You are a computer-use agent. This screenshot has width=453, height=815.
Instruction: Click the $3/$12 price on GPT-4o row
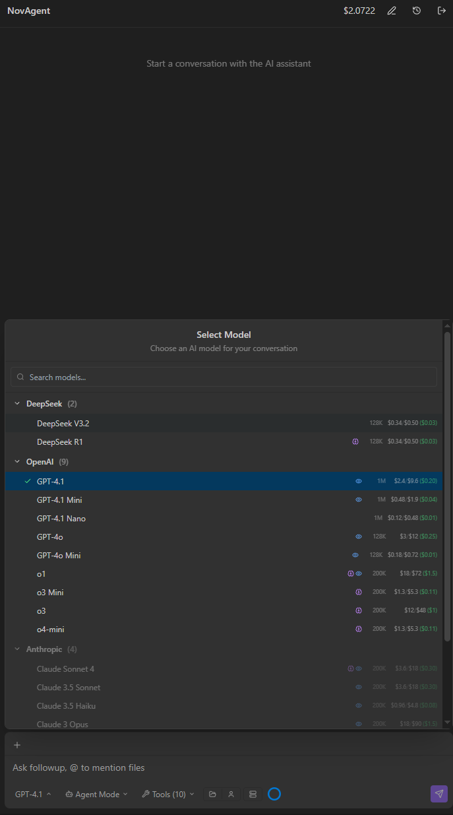click(x=409, y=537)
